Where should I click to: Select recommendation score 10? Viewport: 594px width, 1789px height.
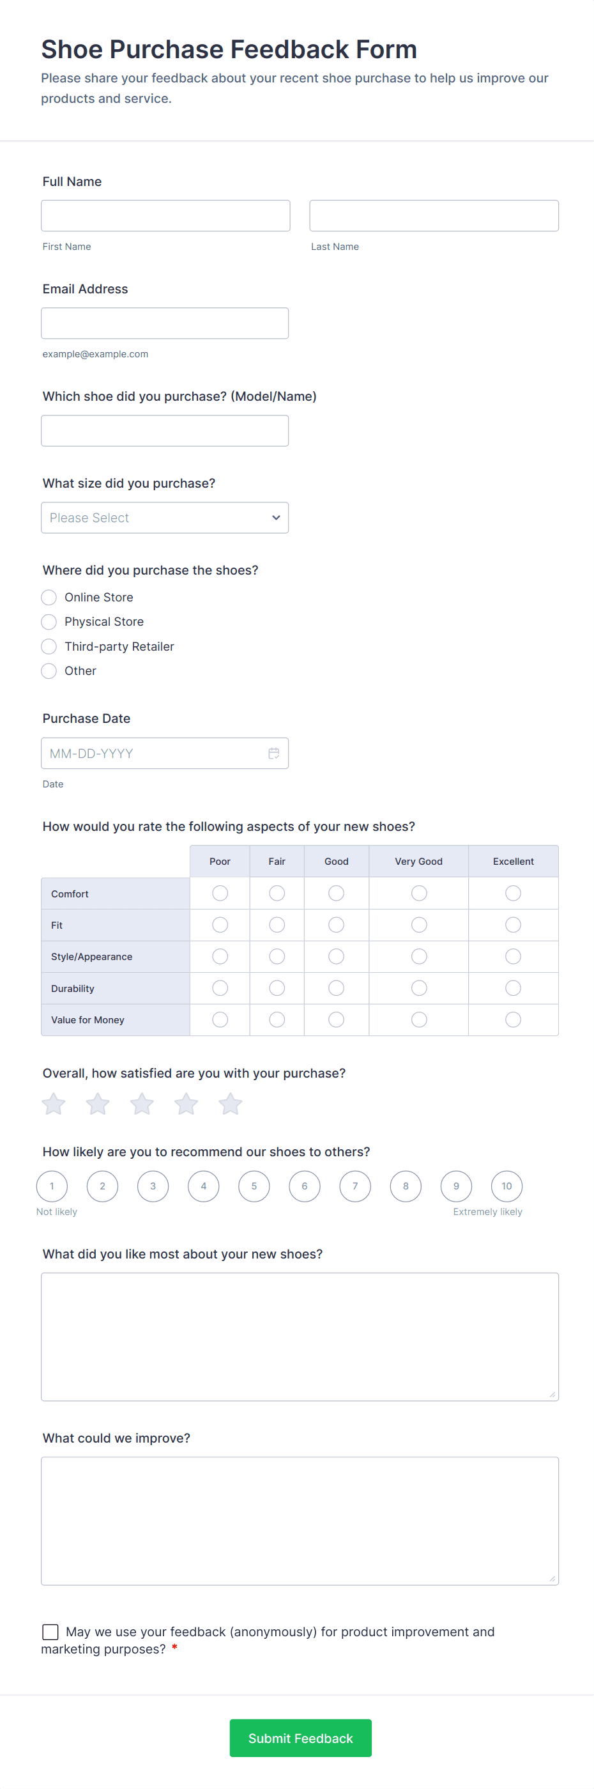click(506, 1186)
